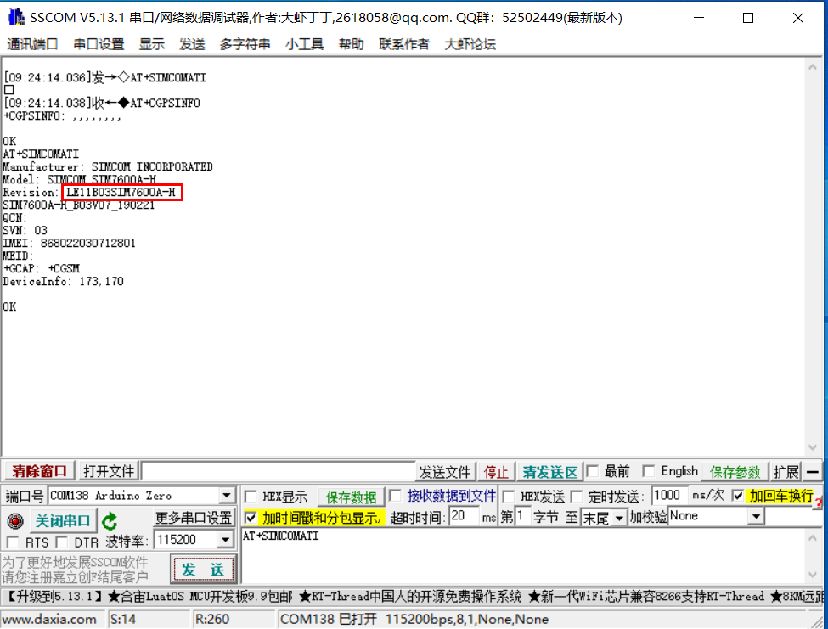Viewport: 828px width, 629px height.
Task: Expand the COM138 Arduino Zero port dropdown
Action: click(227, 496)
